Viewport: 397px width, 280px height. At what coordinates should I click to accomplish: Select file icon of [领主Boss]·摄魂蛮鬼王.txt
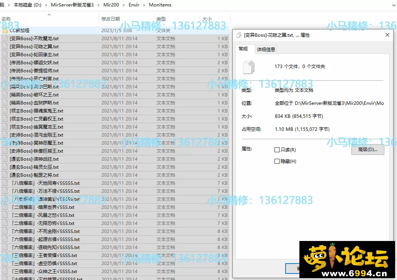tap(5, 111)
